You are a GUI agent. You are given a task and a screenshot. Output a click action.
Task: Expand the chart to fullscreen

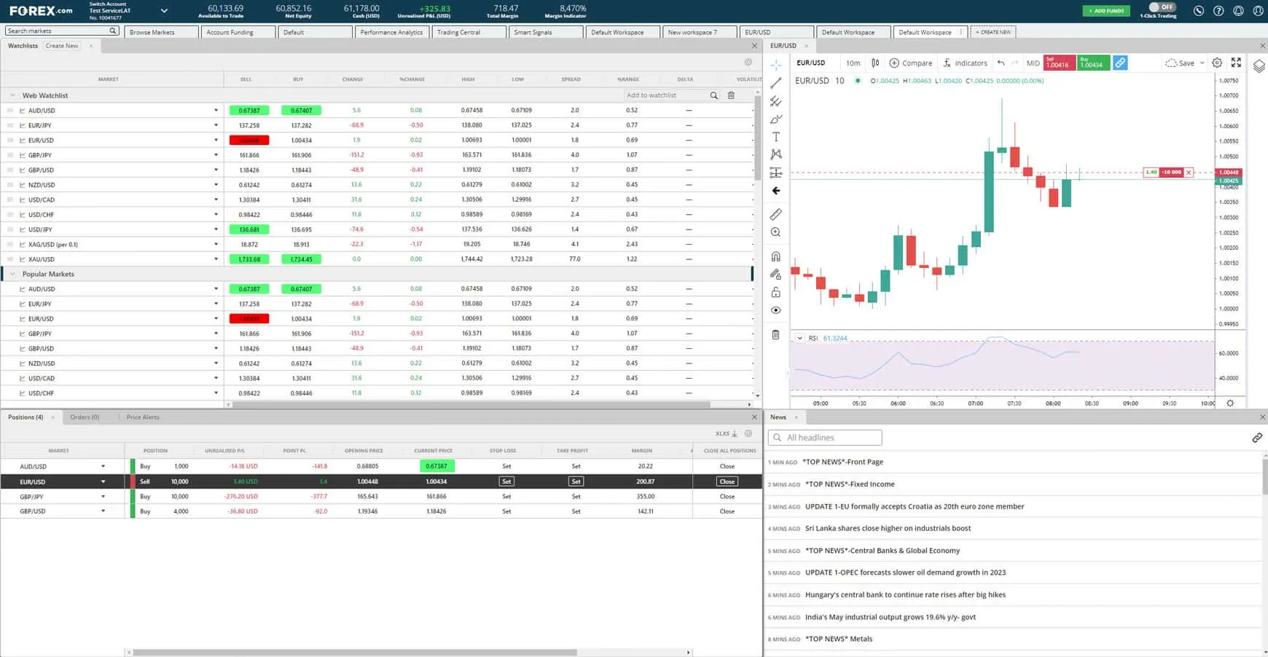(1235, 63)
